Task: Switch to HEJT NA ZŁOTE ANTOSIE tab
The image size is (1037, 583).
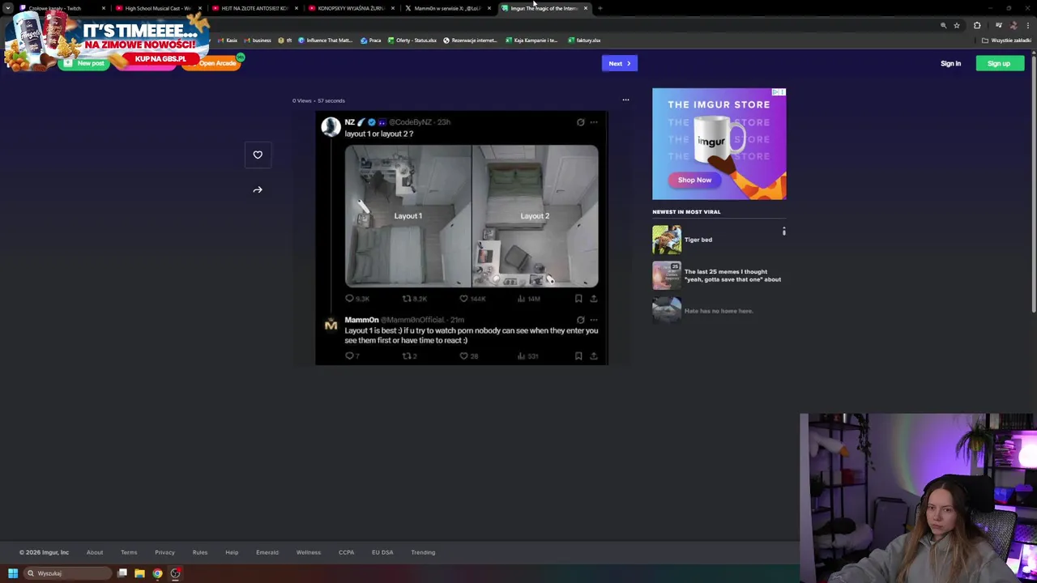Action: (254, 8)
